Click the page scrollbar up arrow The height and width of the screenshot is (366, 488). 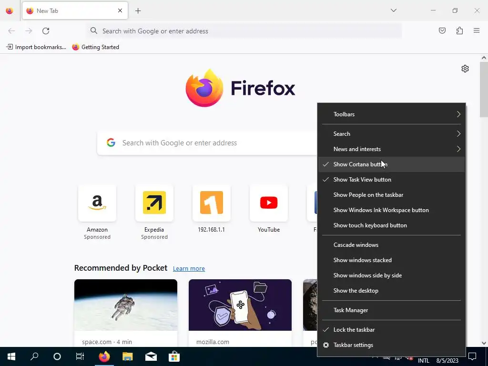coord(484,58)
